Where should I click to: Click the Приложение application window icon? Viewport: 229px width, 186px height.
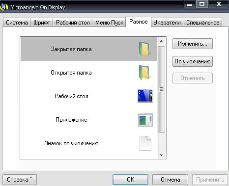click(x=145, y=120)
